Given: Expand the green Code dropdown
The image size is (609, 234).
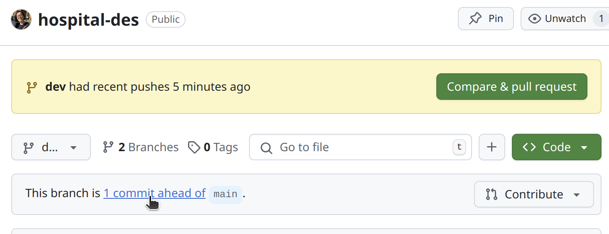Looking at the screenshot, I should 557,147.
